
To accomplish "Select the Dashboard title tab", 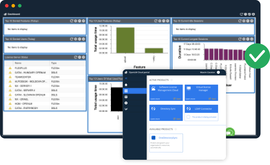I will tap(12, 14).
